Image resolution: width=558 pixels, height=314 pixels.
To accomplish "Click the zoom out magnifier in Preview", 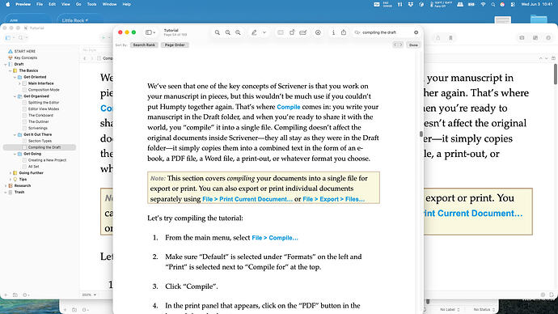I will 217,32.
